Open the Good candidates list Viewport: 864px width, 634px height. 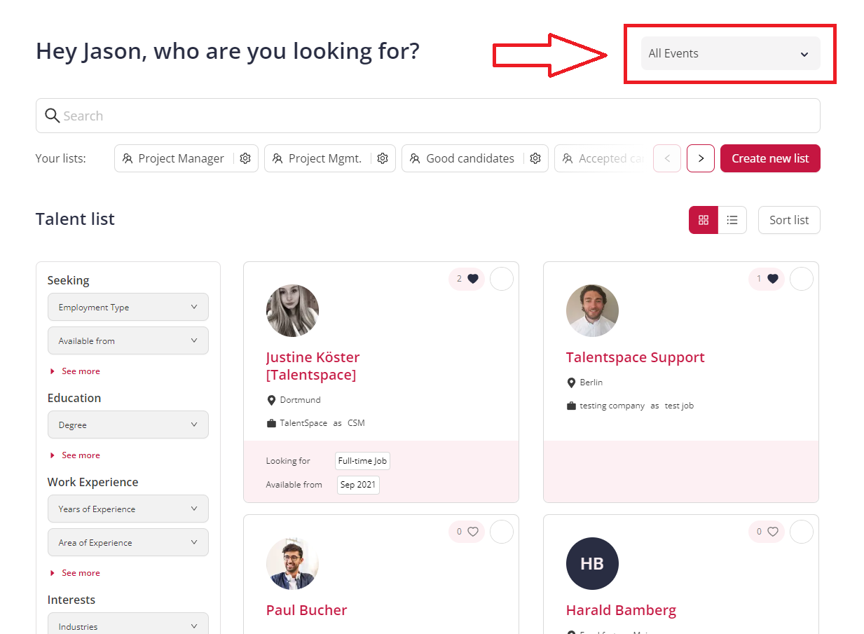tap(469, 158)
